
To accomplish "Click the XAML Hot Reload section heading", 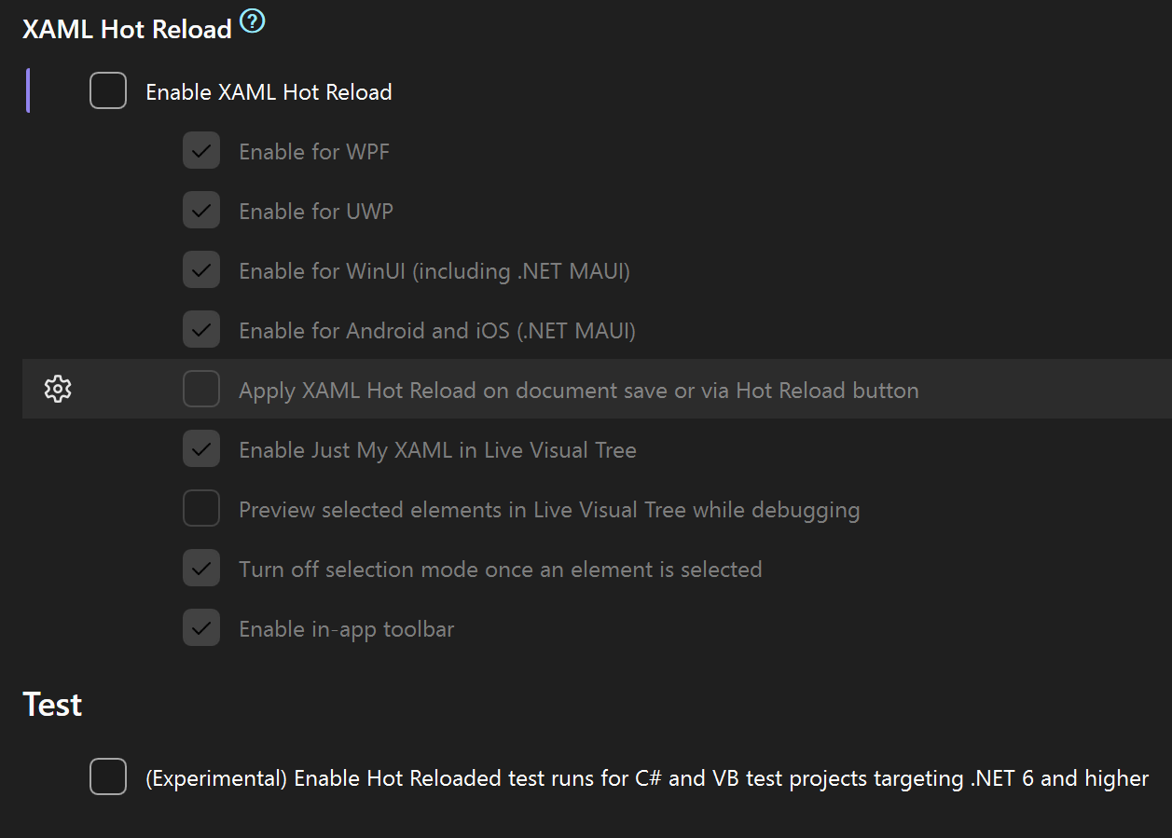I will click(x=127, y=29).
